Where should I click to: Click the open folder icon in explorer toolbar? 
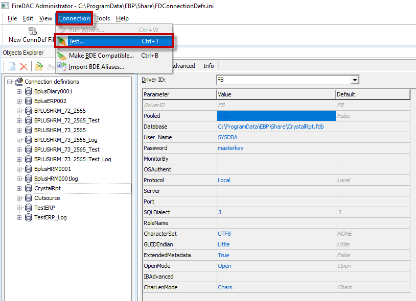(38, 66)
